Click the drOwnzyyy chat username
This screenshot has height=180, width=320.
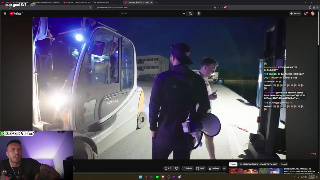[274, 103]
